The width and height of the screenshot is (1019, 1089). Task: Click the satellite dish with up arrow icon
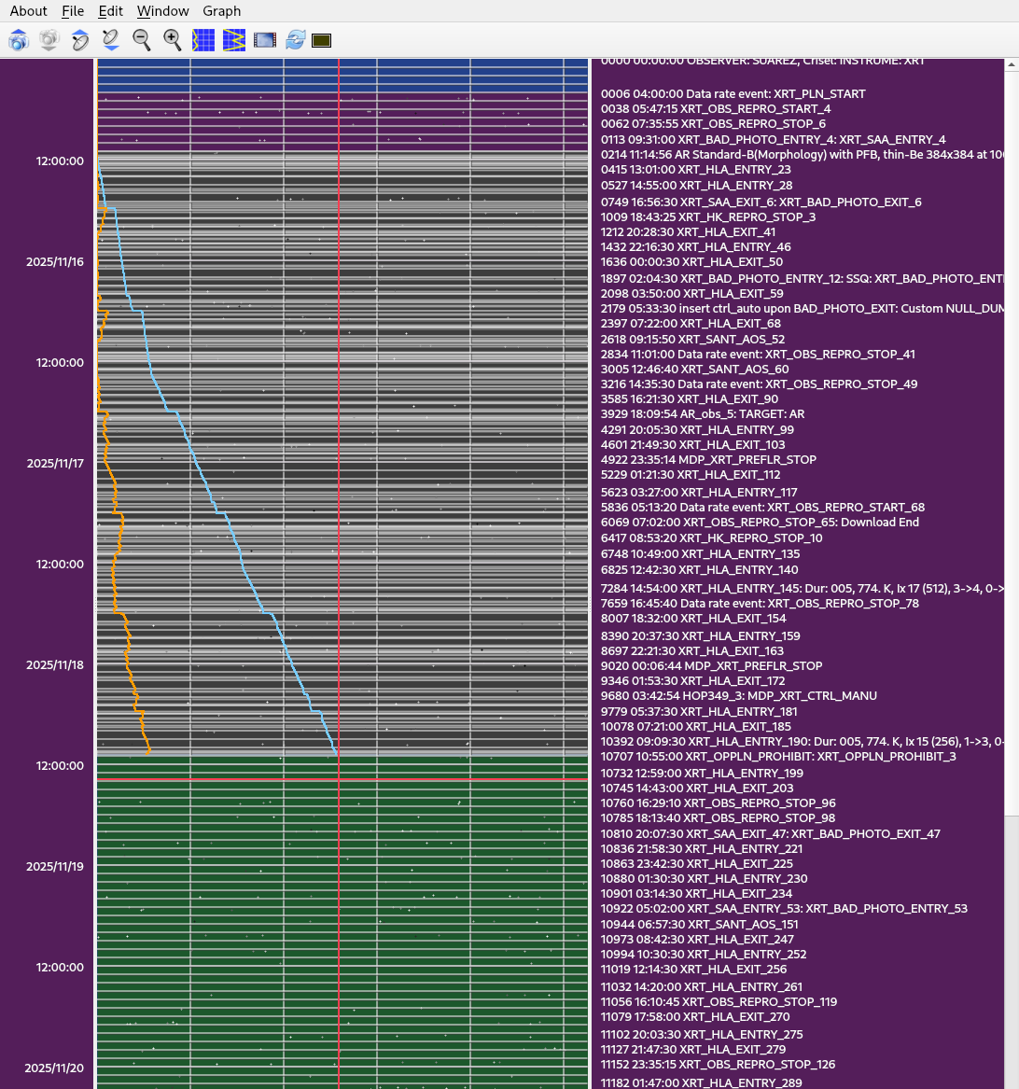[80, 40]
